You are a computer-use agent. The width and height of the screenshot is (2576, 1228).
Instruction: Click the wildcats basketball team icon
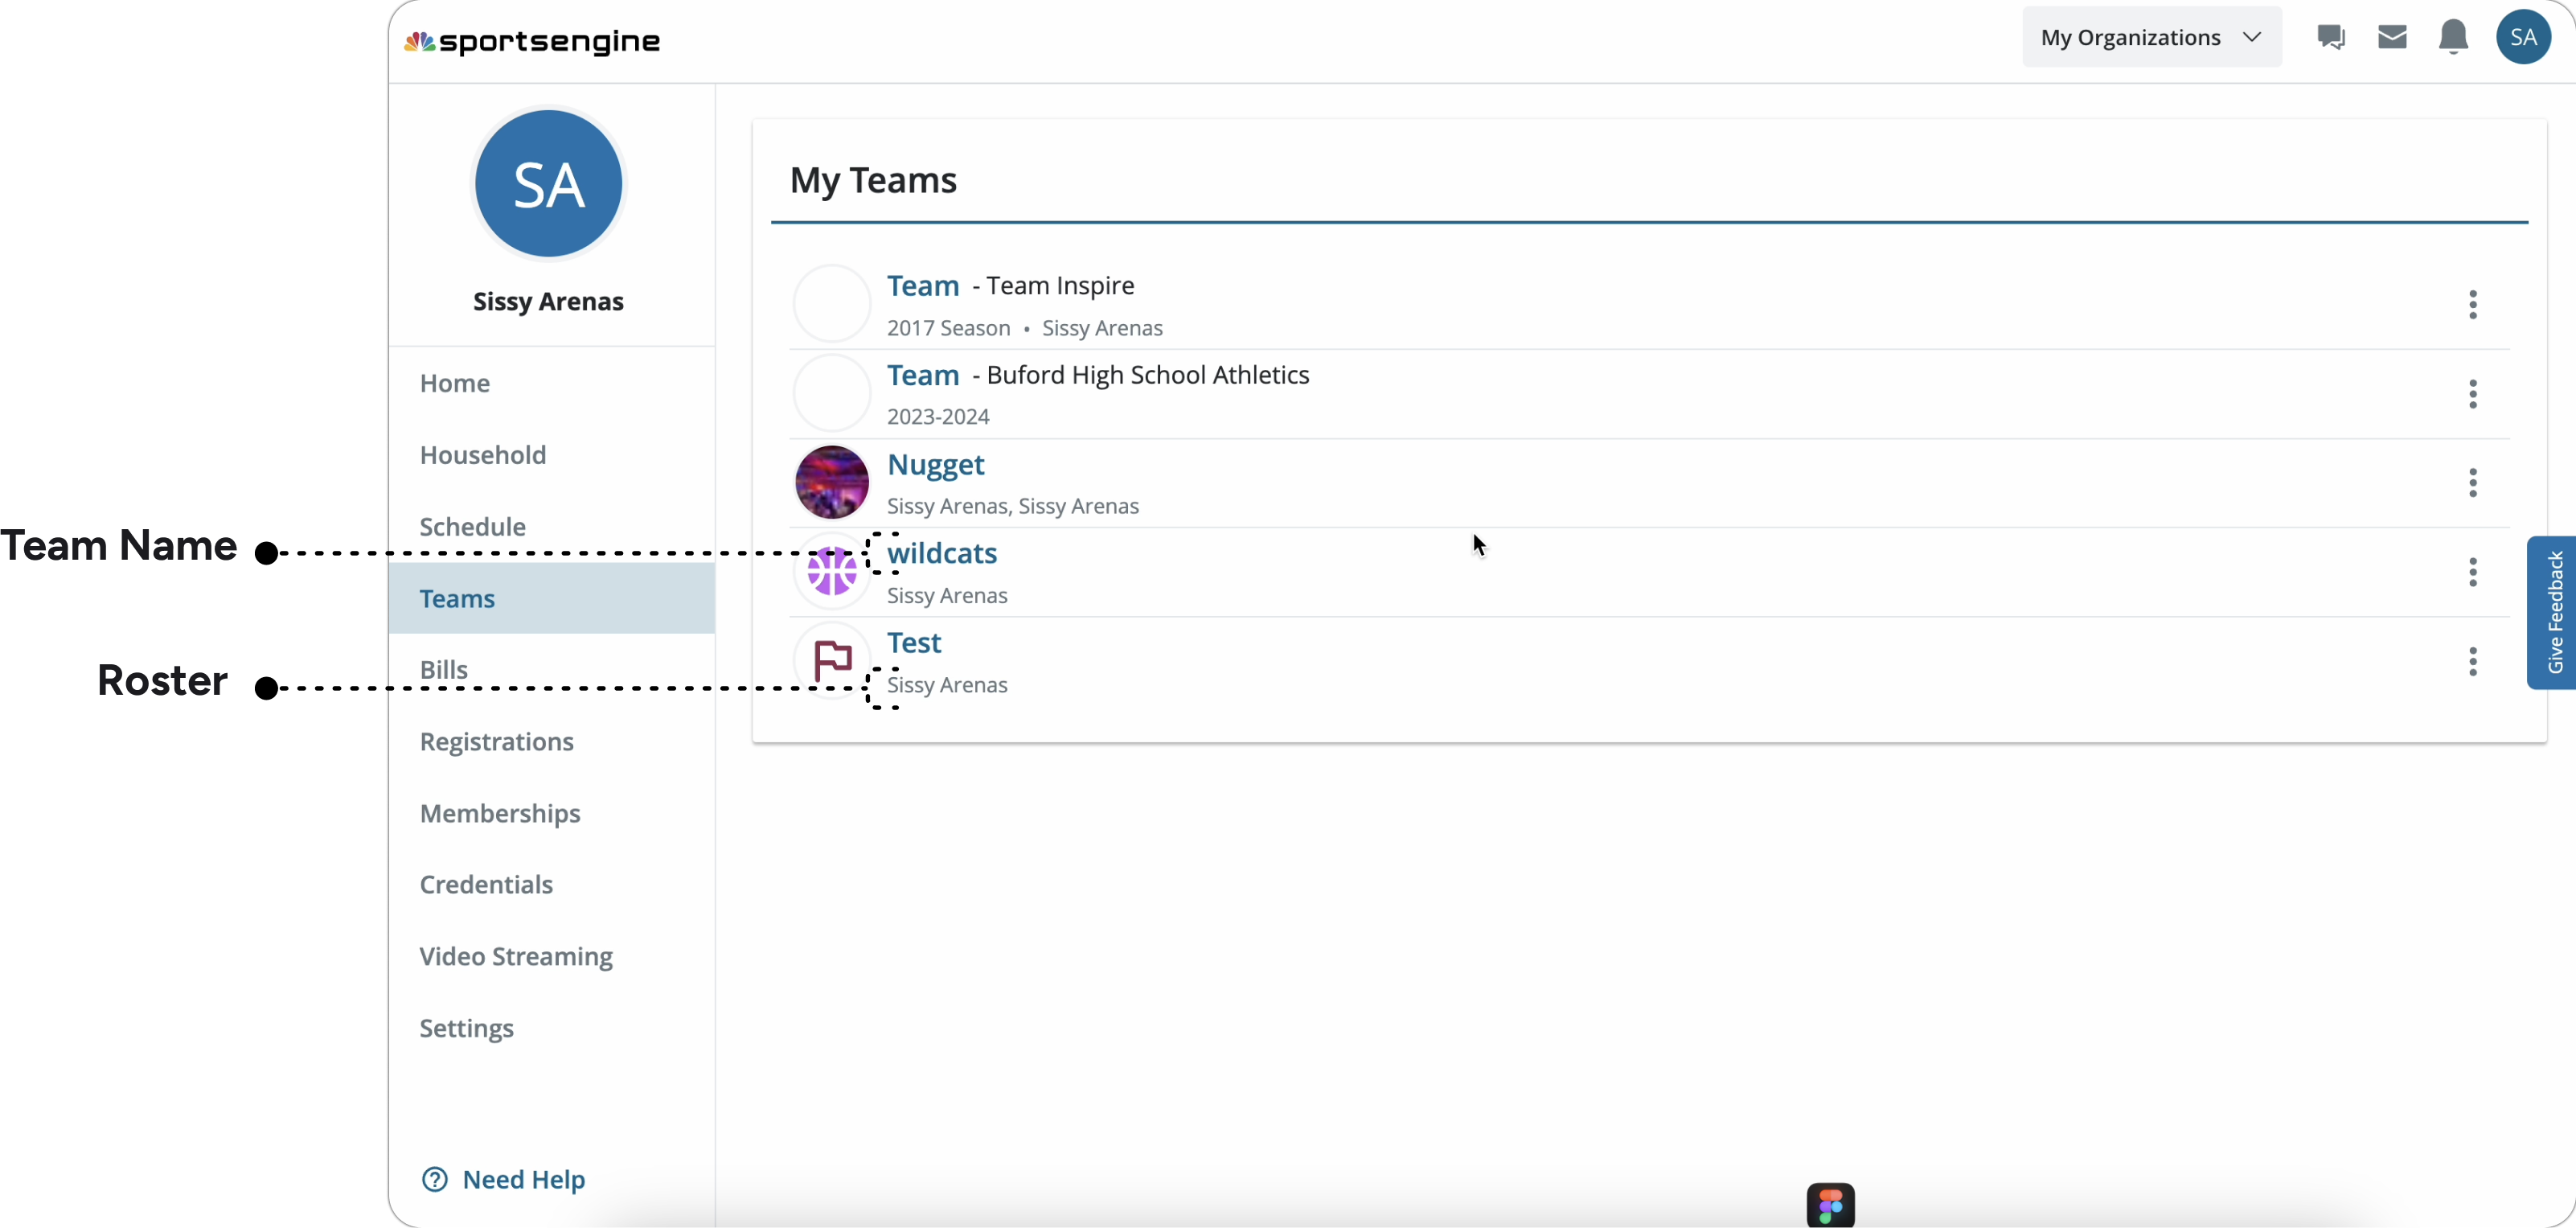(x=832, y=572)
